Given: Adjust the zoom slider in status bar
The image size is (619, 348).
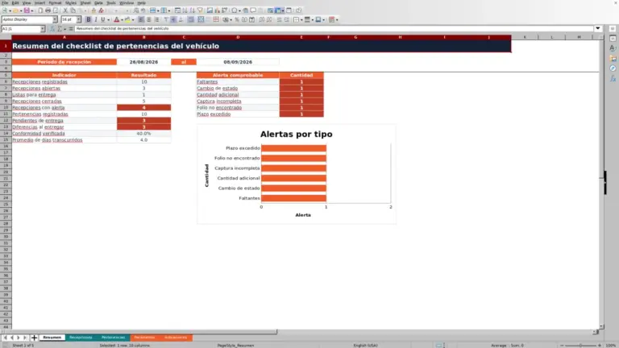Looking at the screenshot, I should (x=580, y=346).
